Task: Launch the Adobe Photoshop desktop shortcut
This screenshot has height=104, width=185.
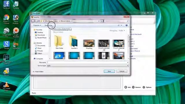Action: pyautogui.click(x=16, y=19)
